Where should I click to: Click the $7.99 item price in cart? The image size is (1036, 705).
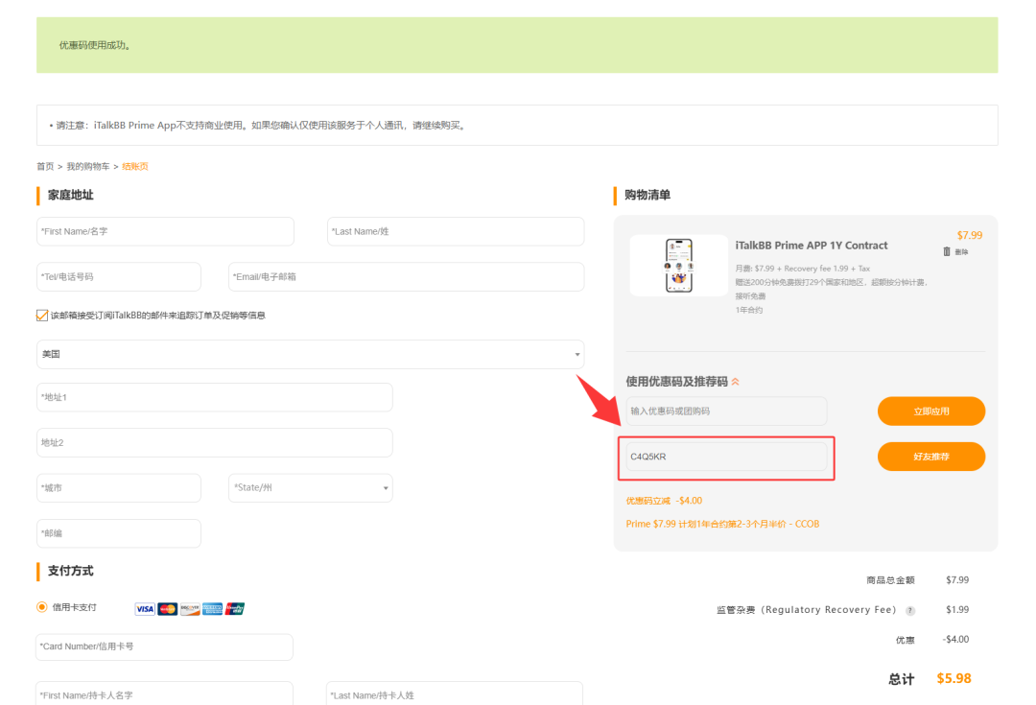pyautogui.click(x=969, y=235)
